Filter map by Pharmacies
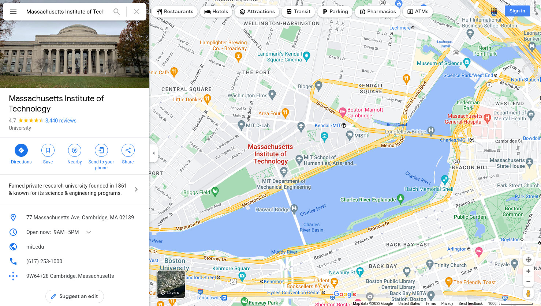Image resolution: width=541 pixels, height=306 pixels. 378,12
